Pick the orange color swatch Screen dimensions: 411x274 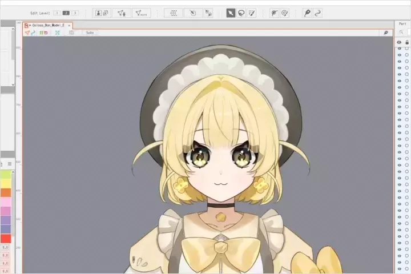6,193
